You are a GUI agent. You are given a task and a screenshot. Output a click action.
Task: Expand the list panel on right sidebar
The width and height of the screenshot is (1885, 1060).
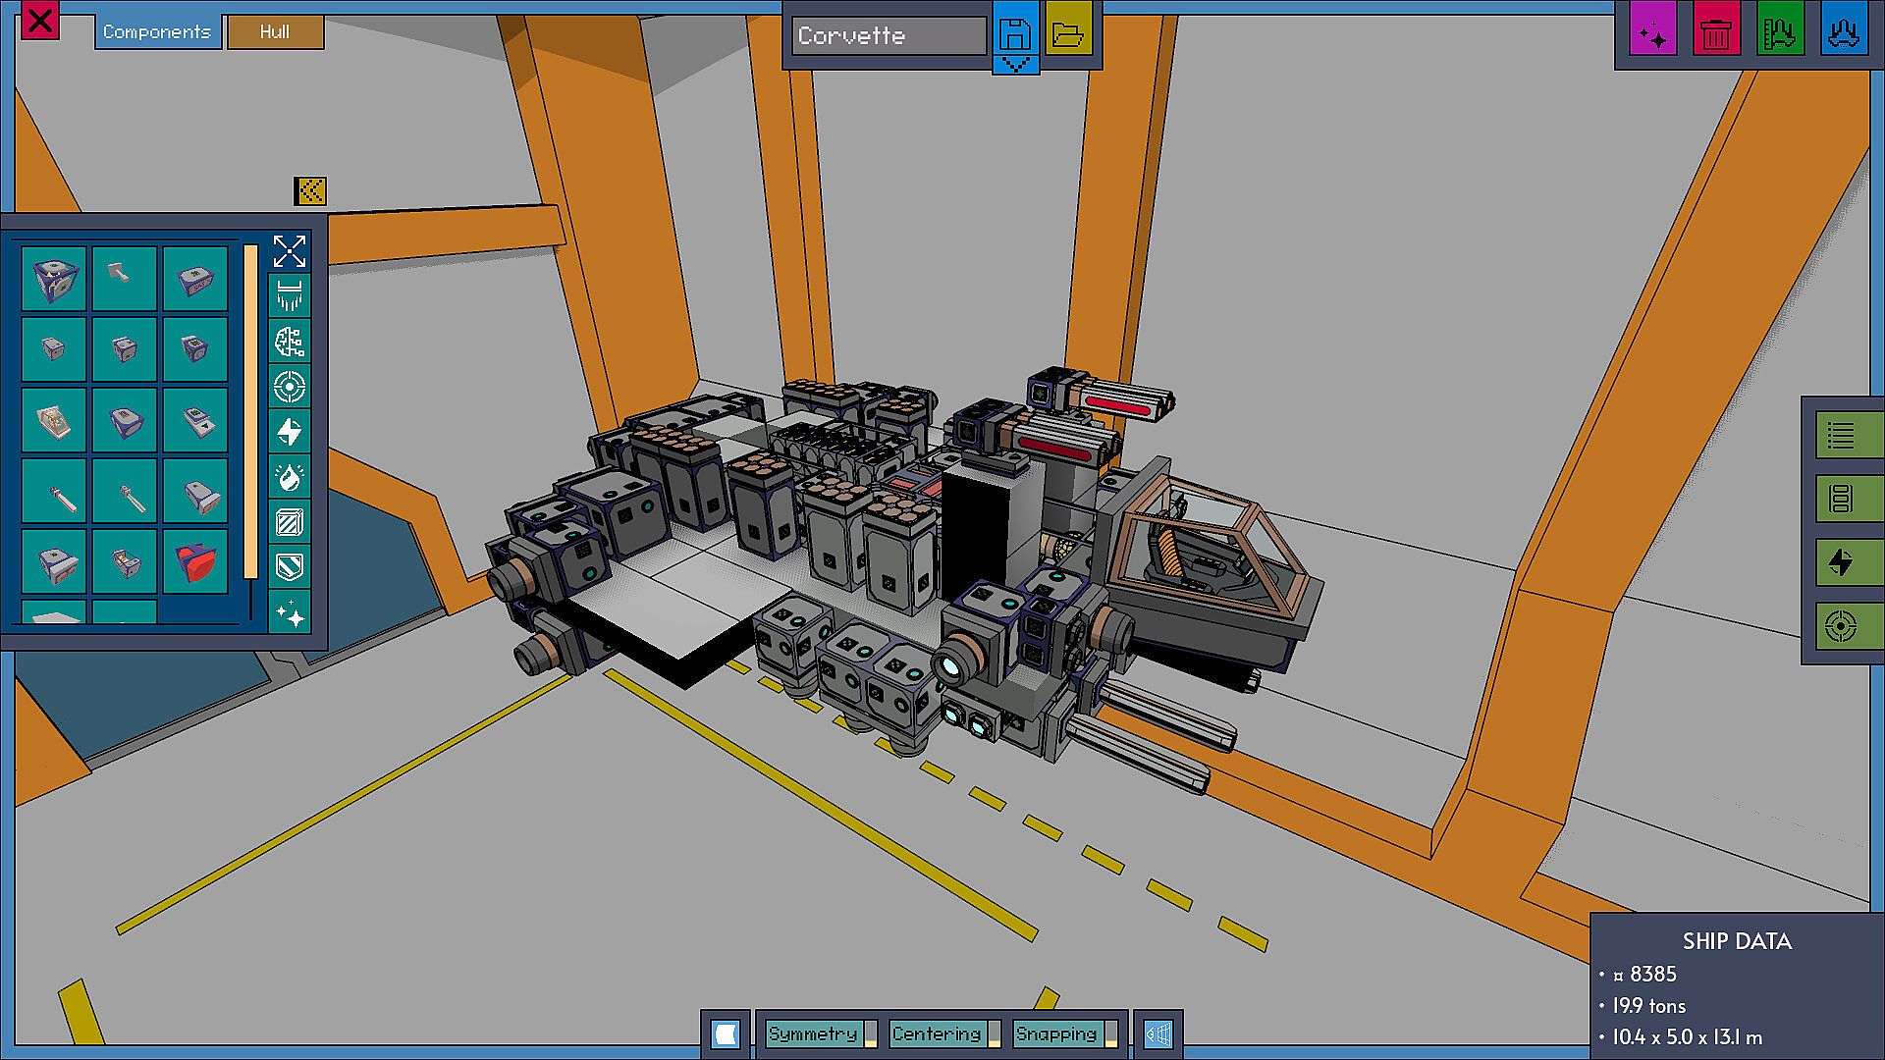pos(1841,435)
